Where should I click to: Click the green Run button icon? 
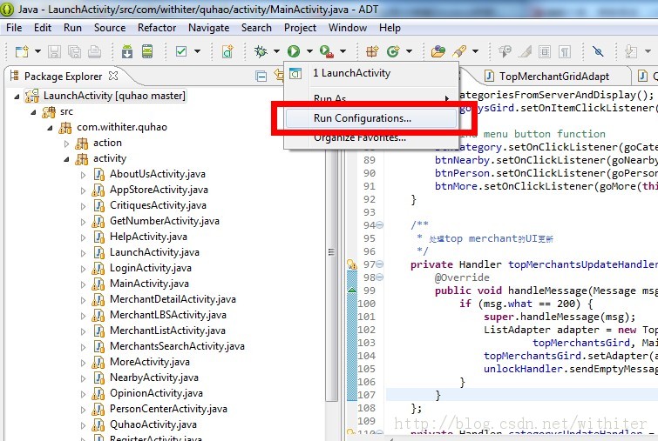294,51
